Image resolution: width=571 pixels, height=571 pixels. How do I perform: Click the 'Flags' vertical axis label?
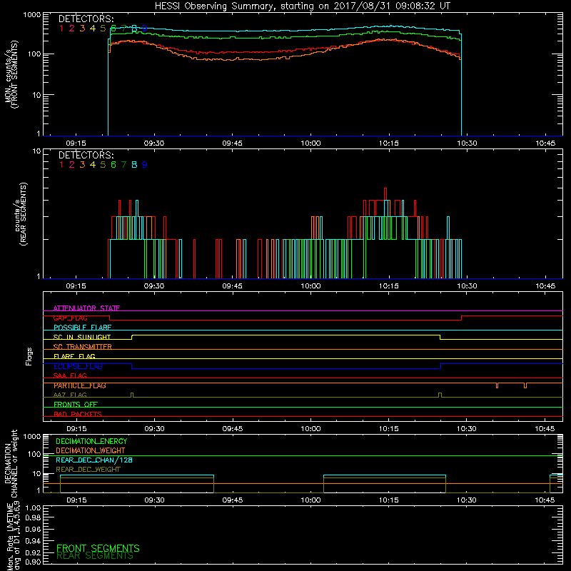tap(29, 356)
